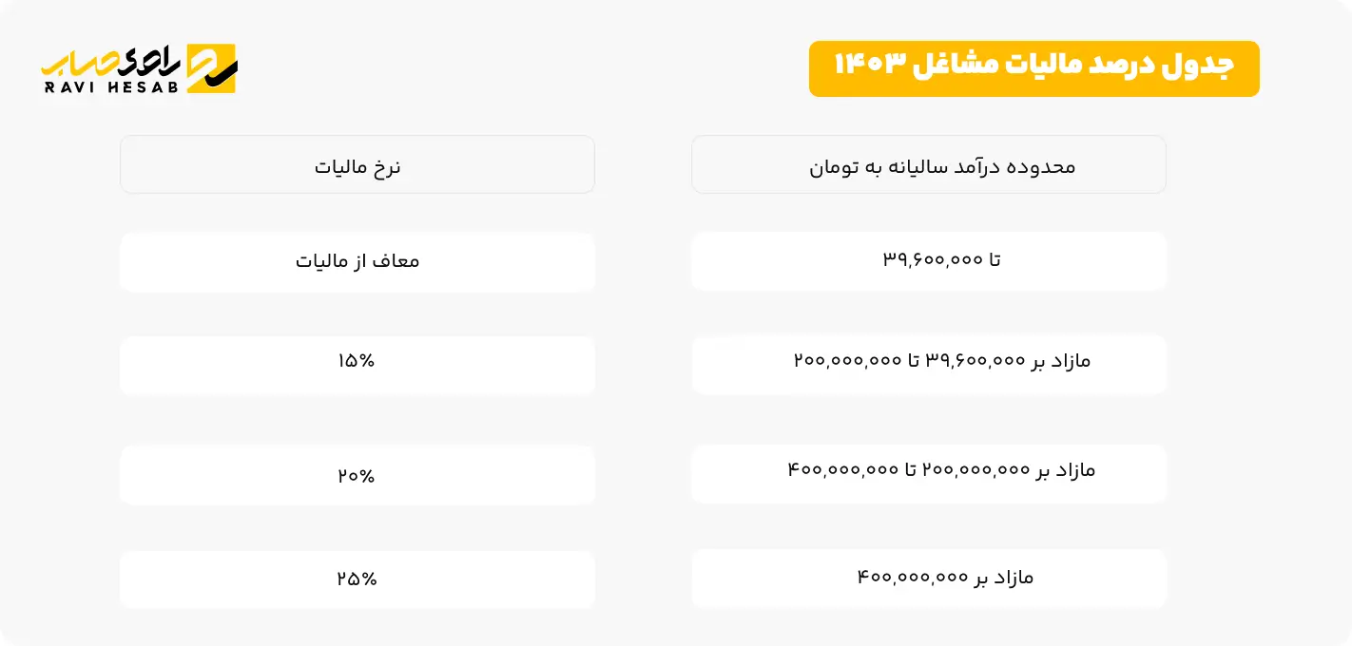The width and height of the screenshot is (1352, 646).
Task: Click the RAVI HESAB Latin text
Action: point(112,86)
